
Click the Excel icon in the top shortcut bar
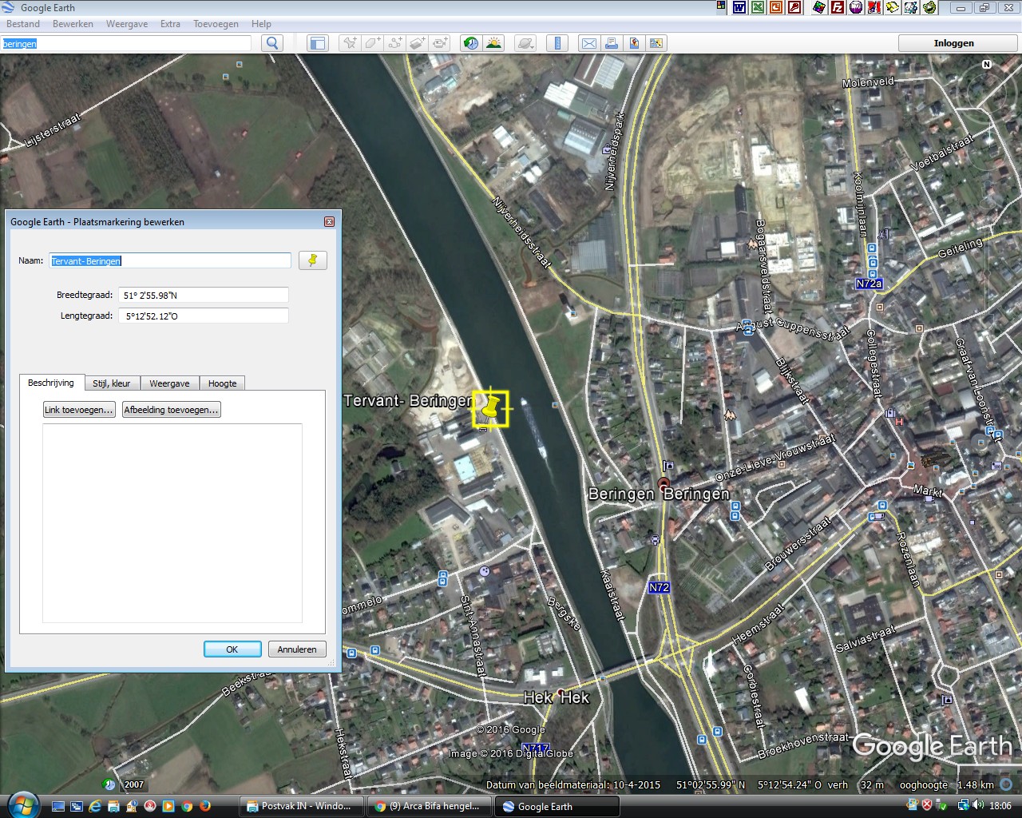[758, 7]
